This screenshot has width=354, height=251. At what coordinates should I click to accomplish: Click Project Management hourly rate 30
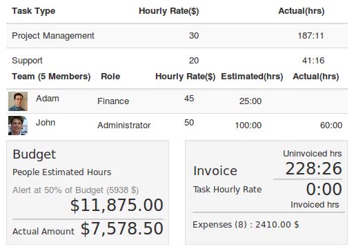[194, 36]
